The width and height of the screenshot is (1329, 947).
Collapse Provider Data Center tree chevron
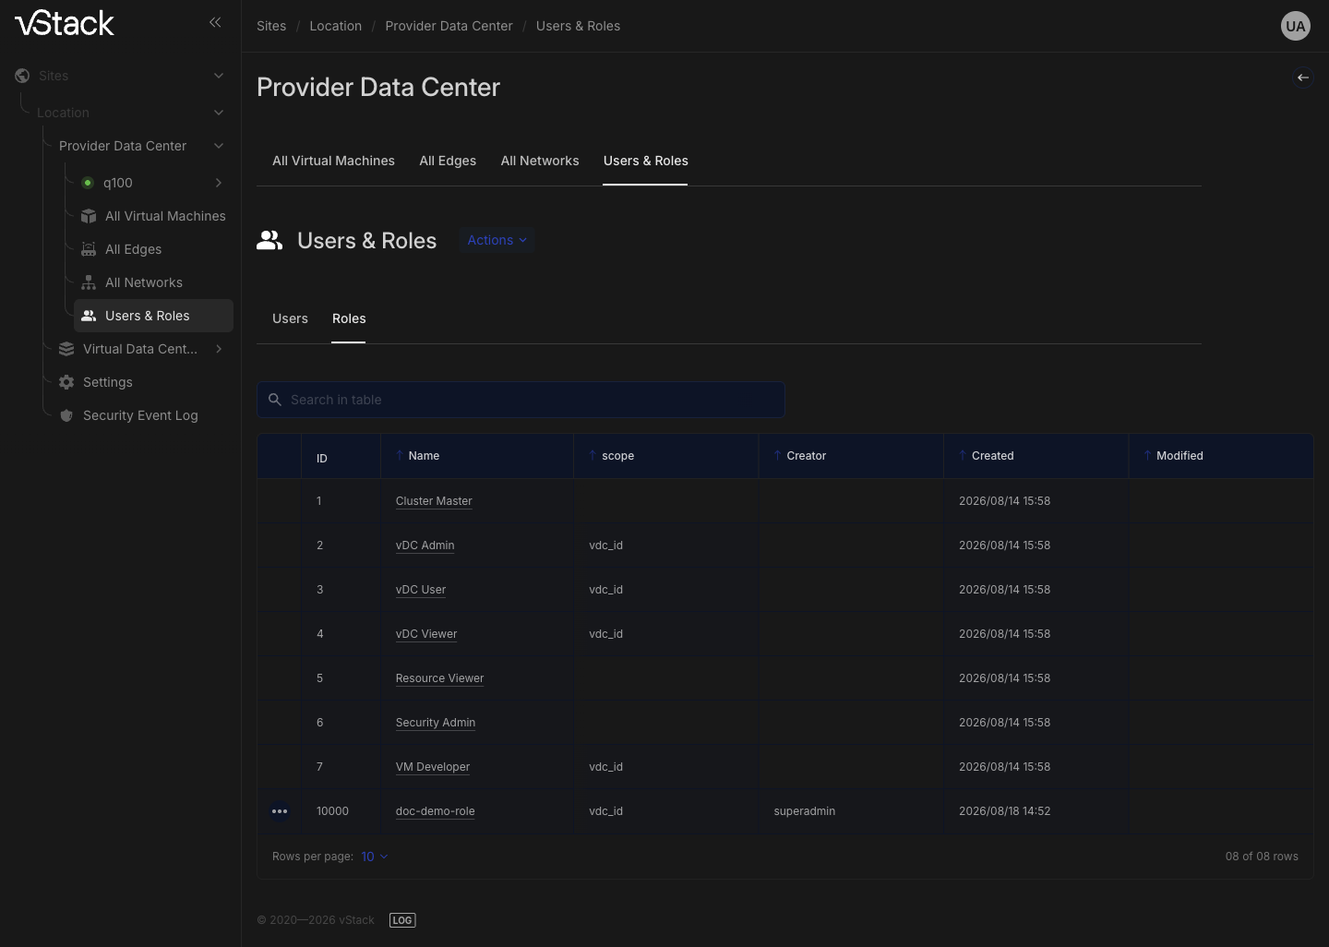click(x=219, y=146)
